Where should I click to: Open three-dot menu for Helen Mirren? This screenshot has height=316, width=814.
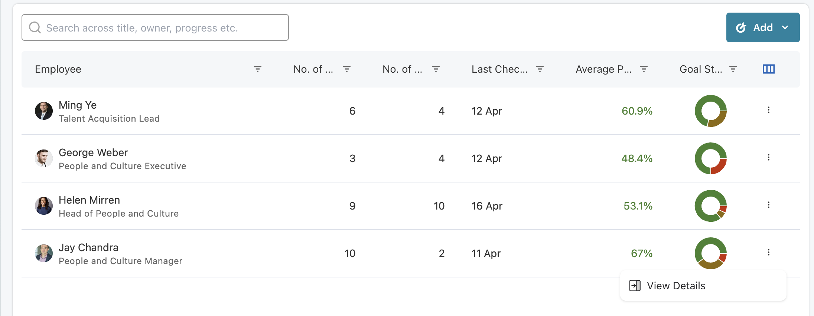pos(768,205)
